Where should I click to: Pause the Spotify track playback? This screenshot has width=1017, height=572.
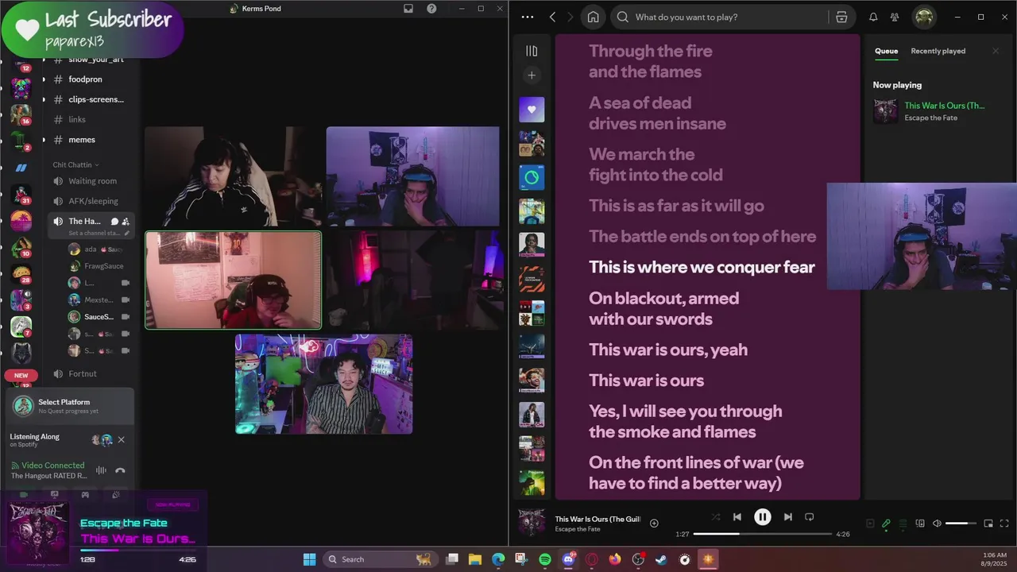point(762,516)
